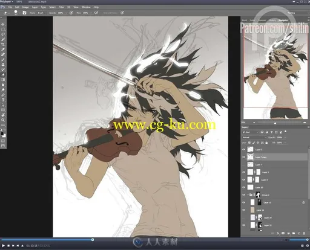Collapse the Group 2 folder

click(x=248, y=195)
